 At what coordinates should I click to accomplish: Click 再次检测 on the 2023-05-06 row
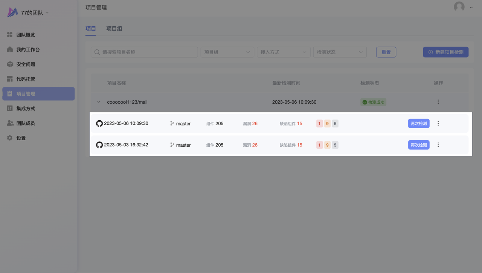click(x=419, y=123)
